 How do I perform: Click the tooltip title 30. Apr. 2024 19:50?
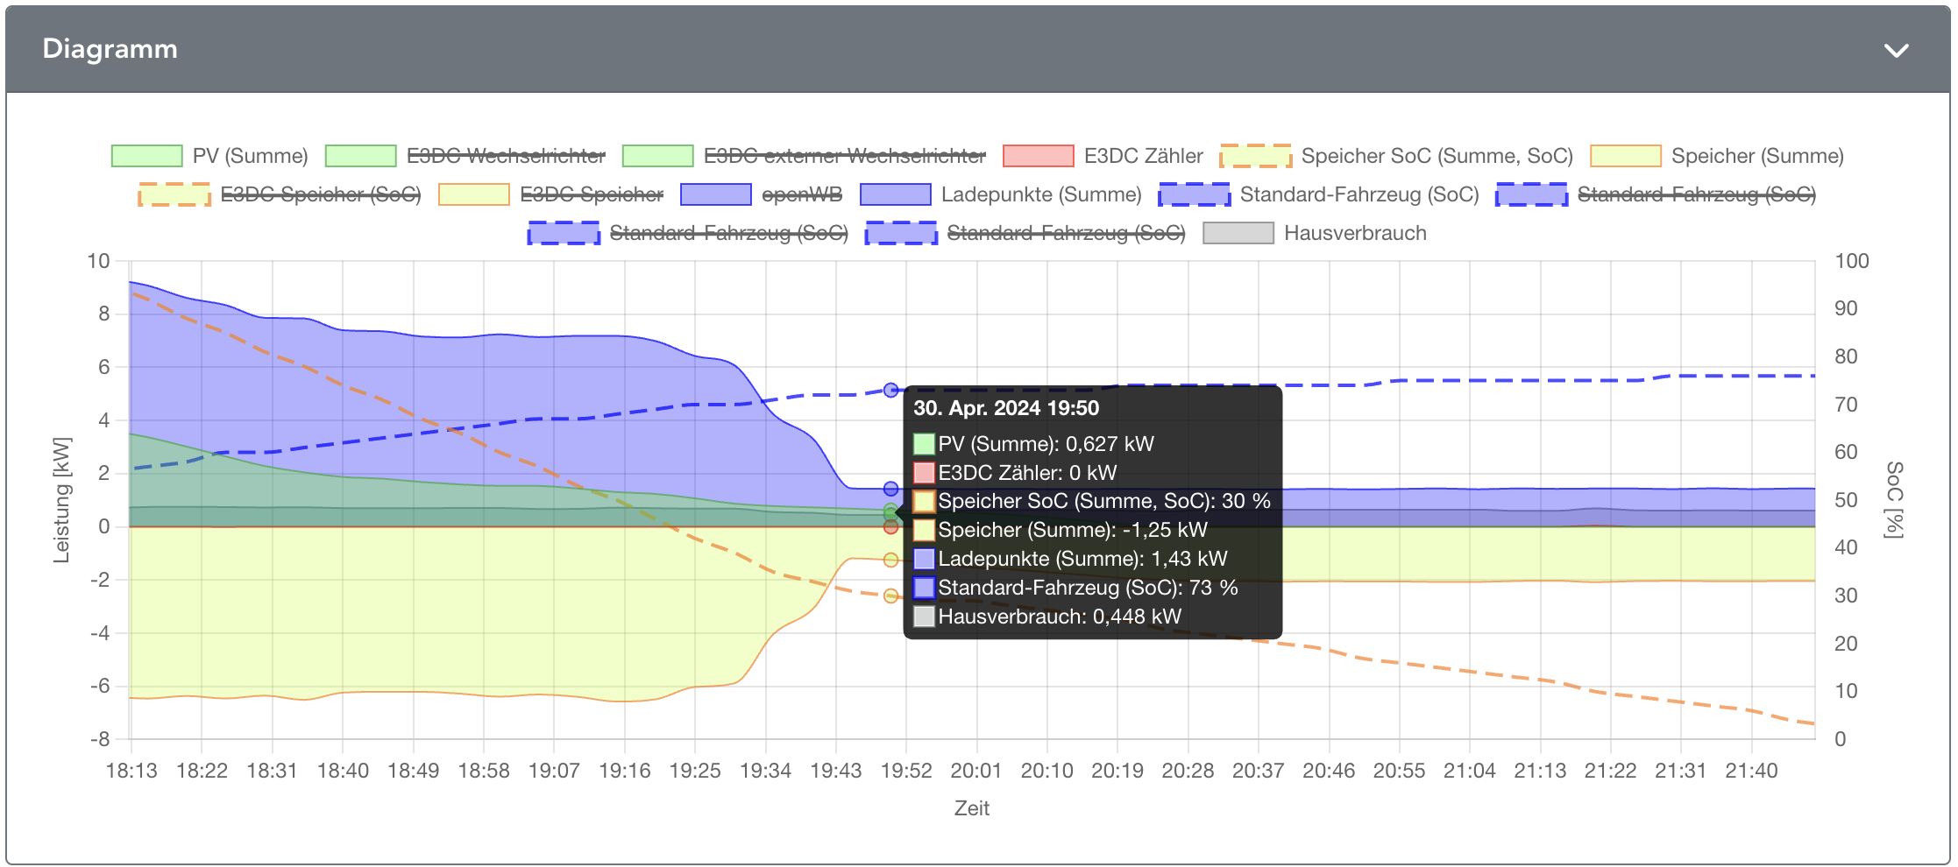point(1005,408)
